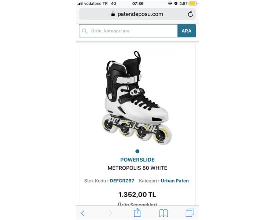
Task: Tap the METROPOLIS 80 WHITE product title
Action: [x=137, y=168]
